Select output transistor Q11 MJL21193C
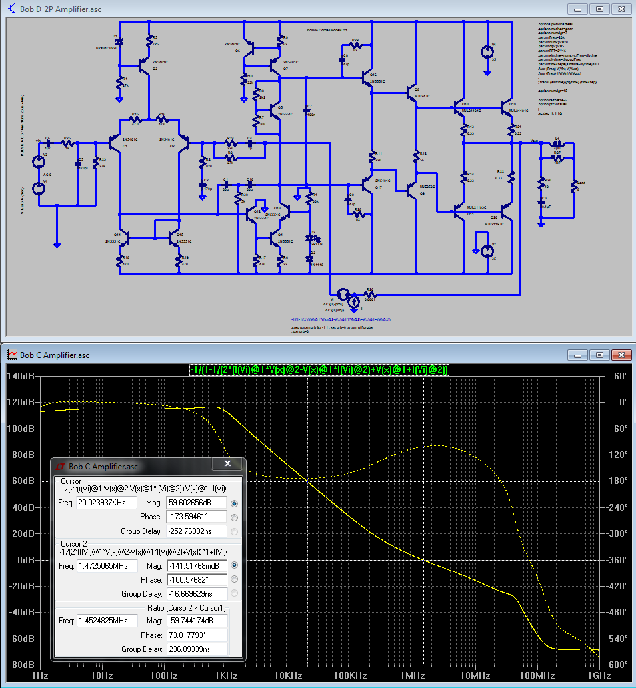The height and width of the screenshot is (688, 636). coord(459,211)
